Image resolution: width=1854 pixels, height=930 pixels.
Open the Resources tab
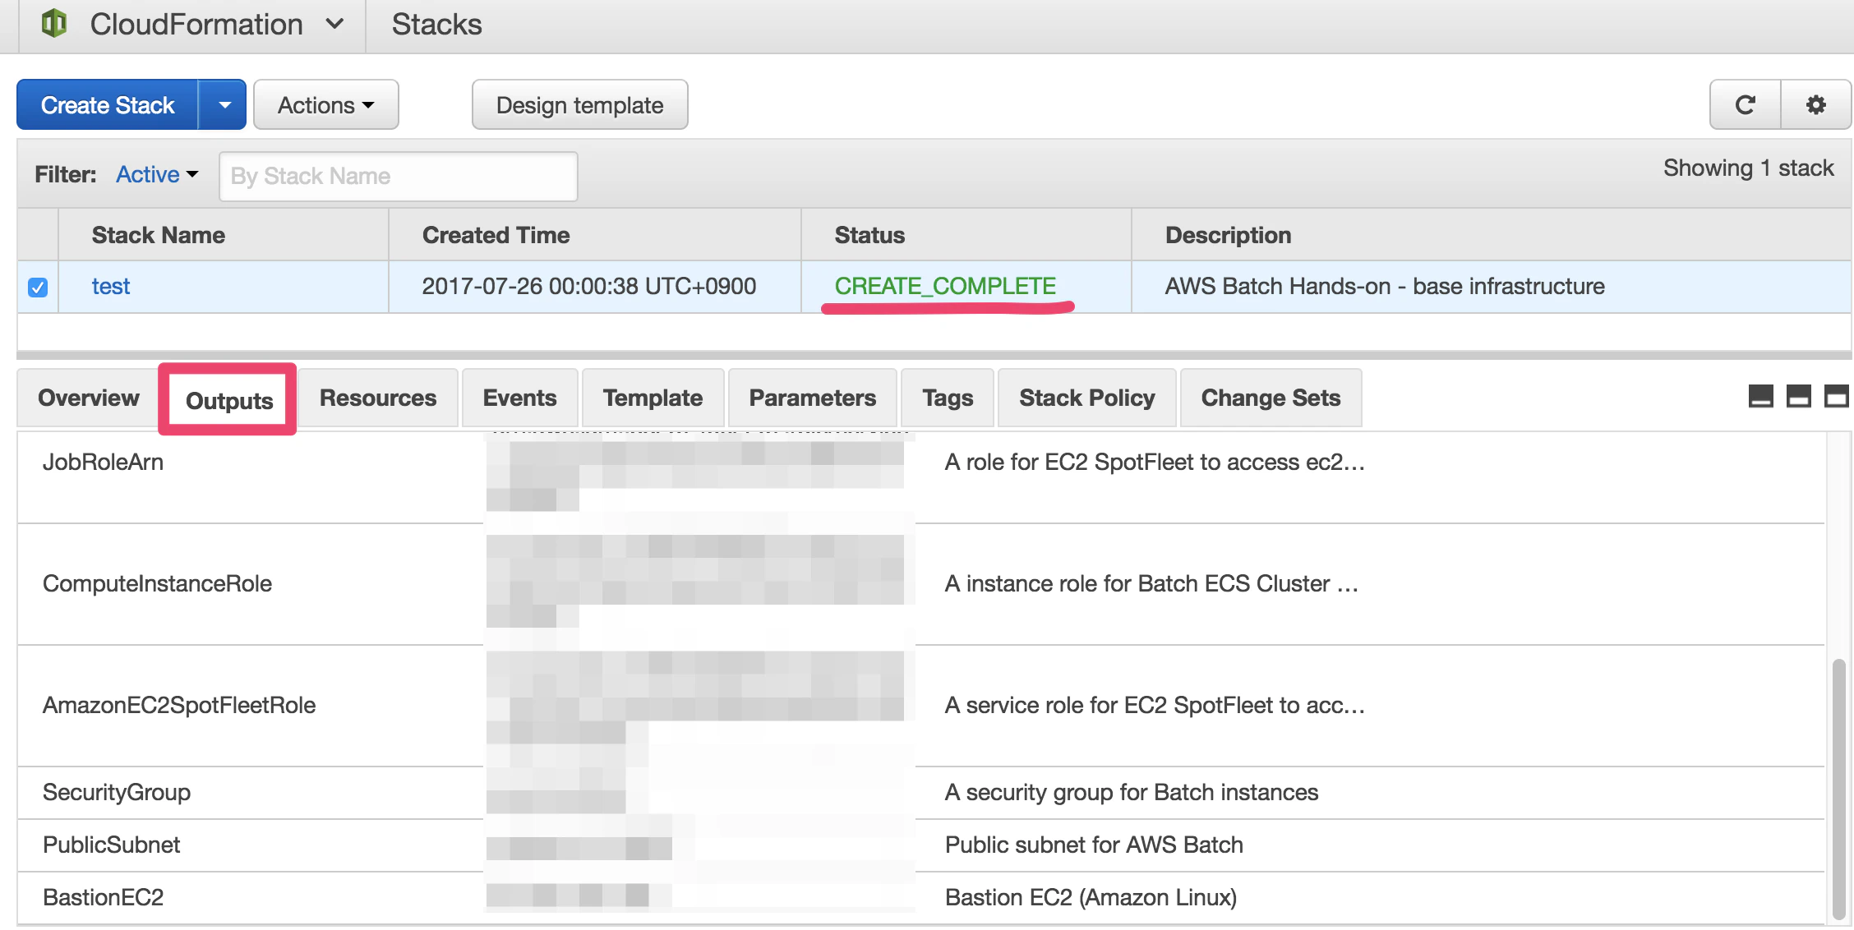(378, 398)
